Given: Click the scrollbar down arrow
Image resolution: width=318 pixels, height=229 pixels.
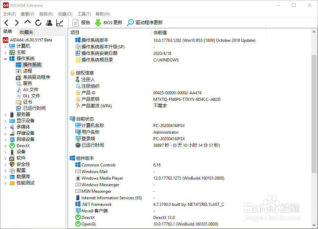Looking at the screenshot, I should pos(314,225).
